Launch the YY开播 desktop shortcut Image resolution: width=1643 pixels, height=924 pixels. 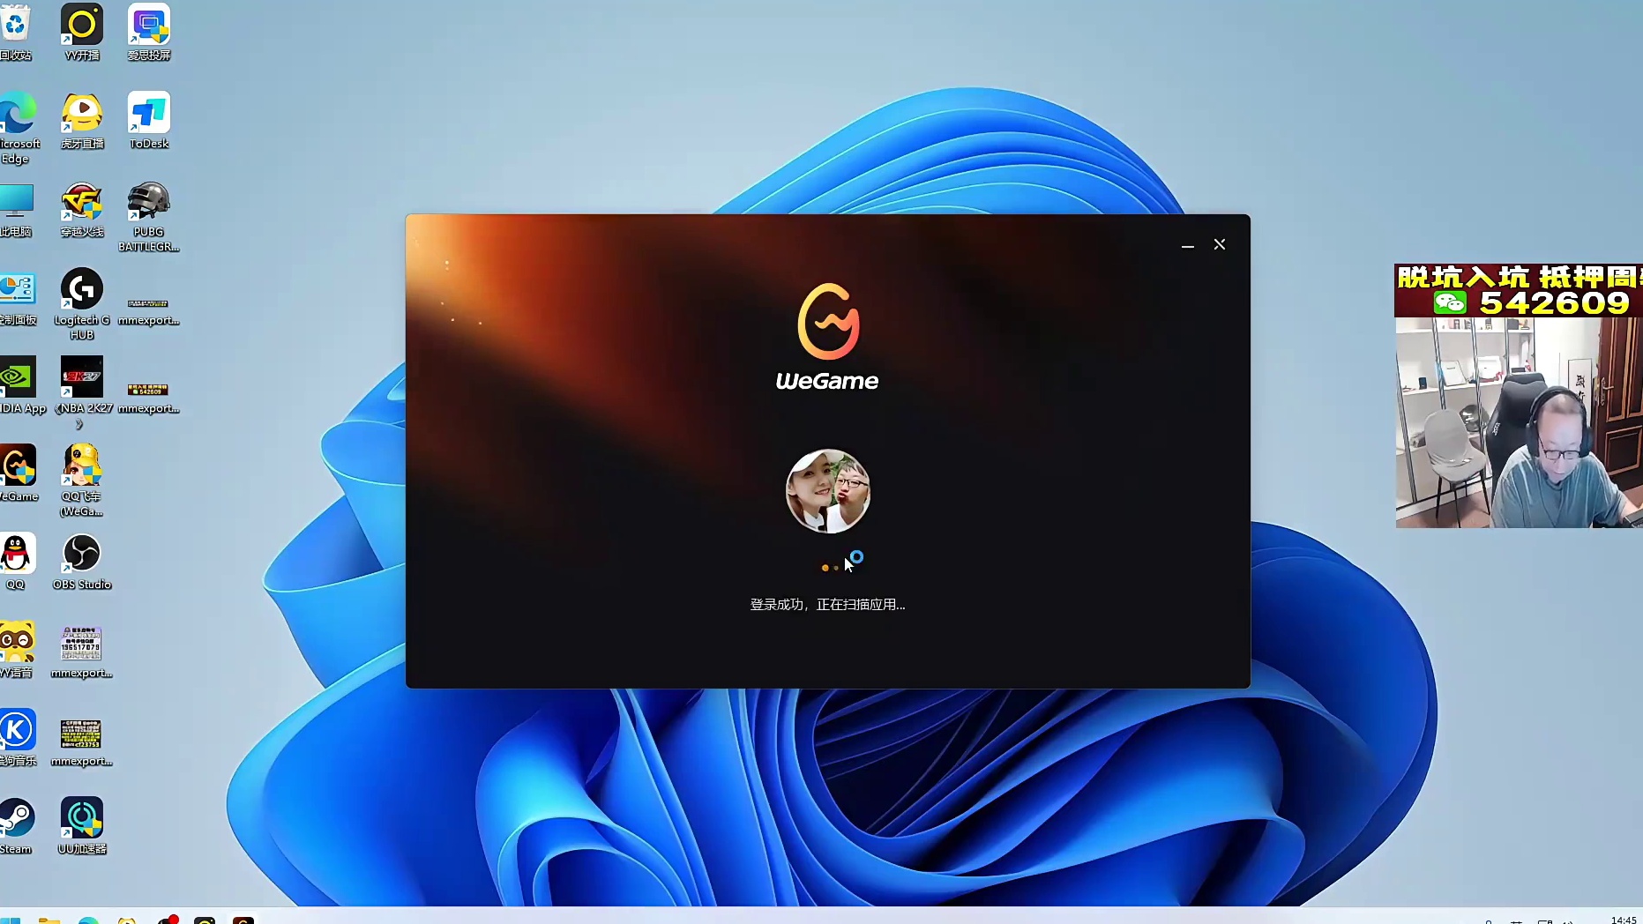82,32
